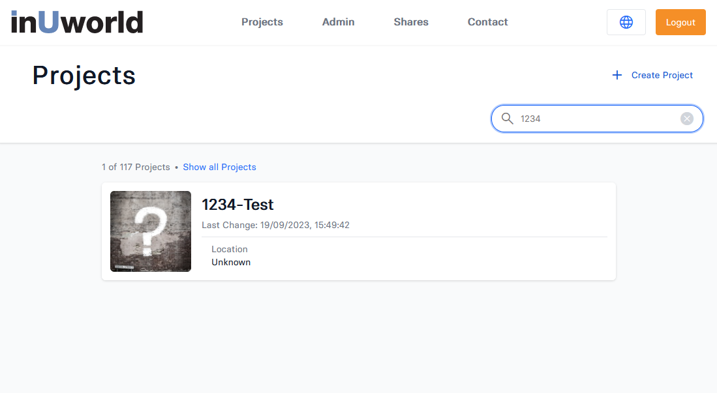Go to the Admin section

(x=338, y=22)
